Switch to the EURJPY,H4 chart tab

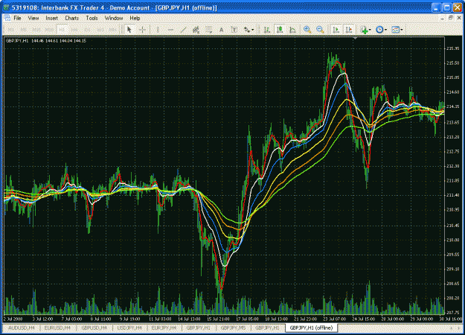[x=164, y=328]
